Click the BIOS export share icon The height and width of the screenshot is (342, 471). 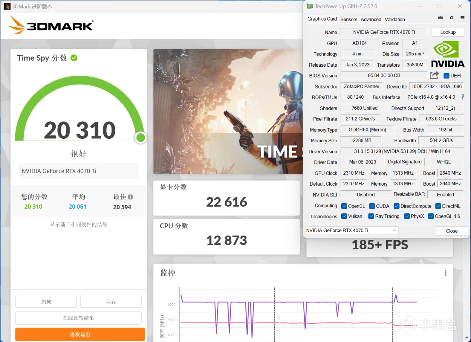pos(434,75)
